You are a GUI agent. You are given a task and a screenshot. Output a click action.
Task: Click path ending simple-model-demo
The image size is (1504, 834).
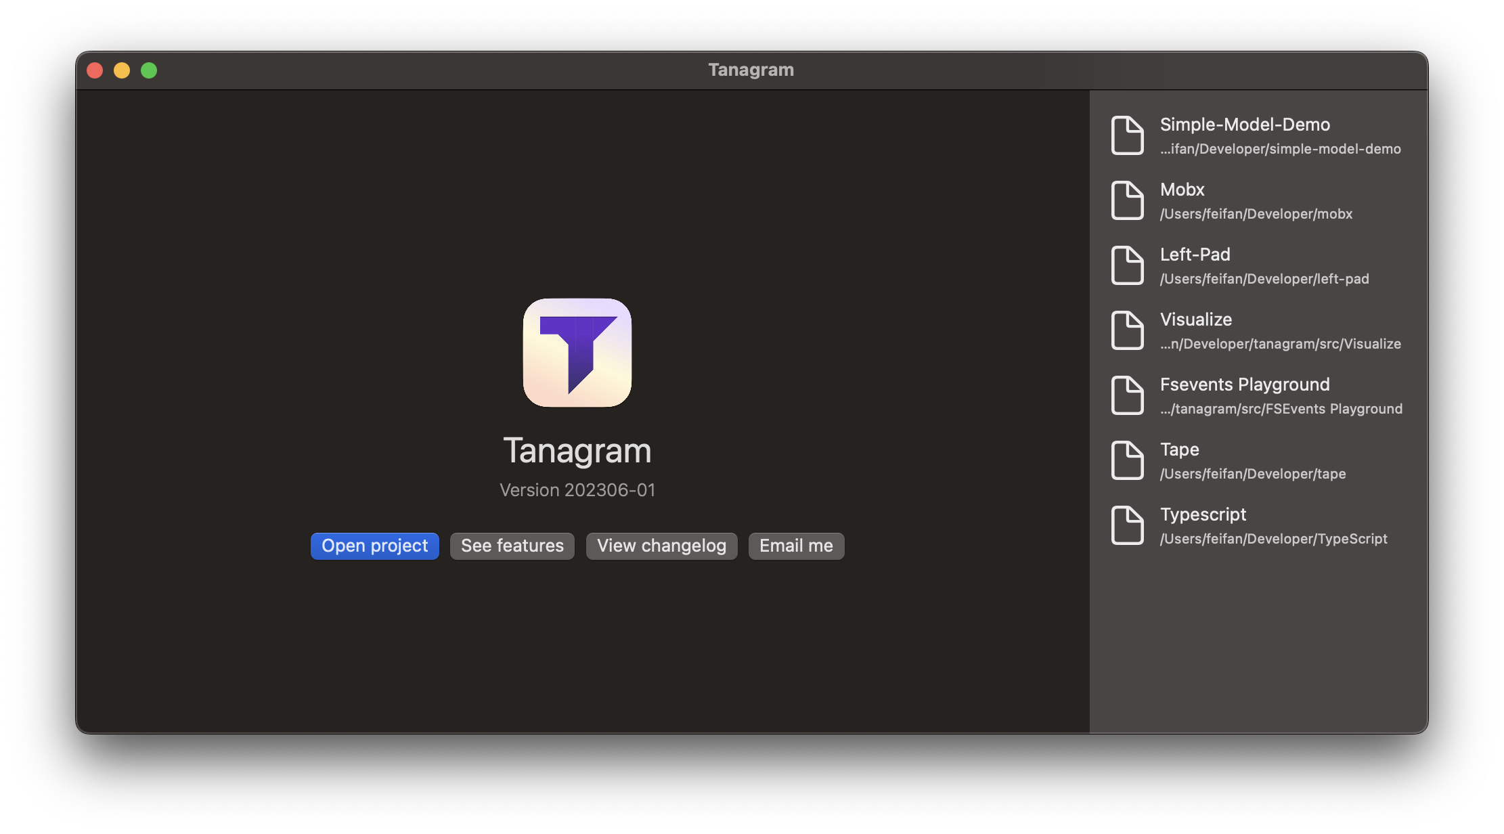tap(1281, 149)
